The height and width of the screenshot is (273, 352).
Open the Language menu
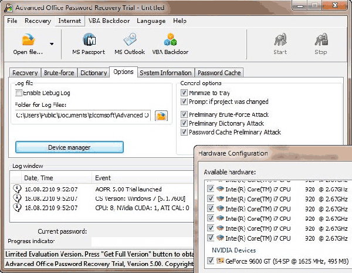pos(151,21)
